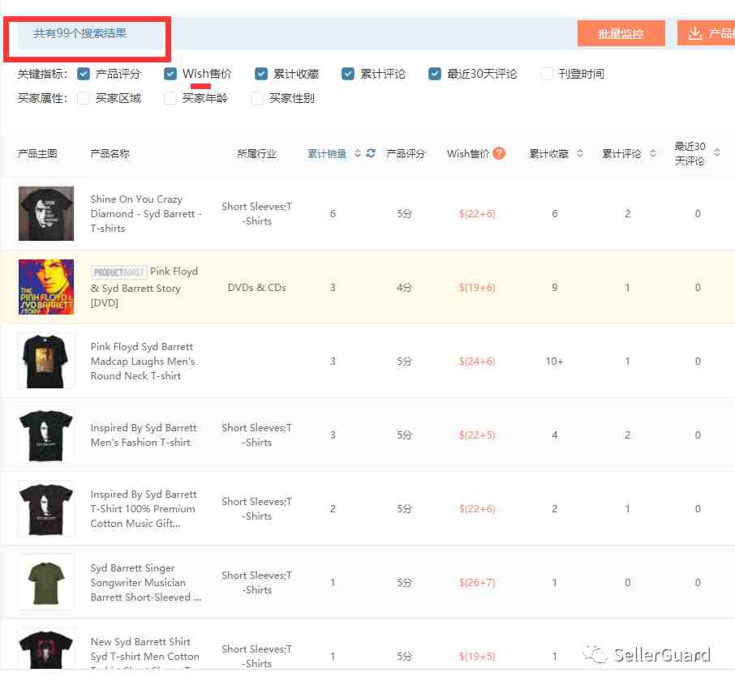This screenshot has width=735, height=685.
Task: Click the Pink Floyd DVD cover thumbnail
Action: pyautogui.click(x=46, y=287)
